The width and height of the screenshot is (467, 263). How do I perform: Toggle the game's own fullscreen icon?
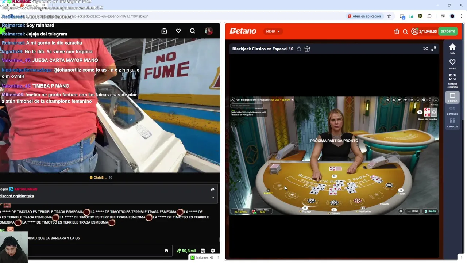436,100
